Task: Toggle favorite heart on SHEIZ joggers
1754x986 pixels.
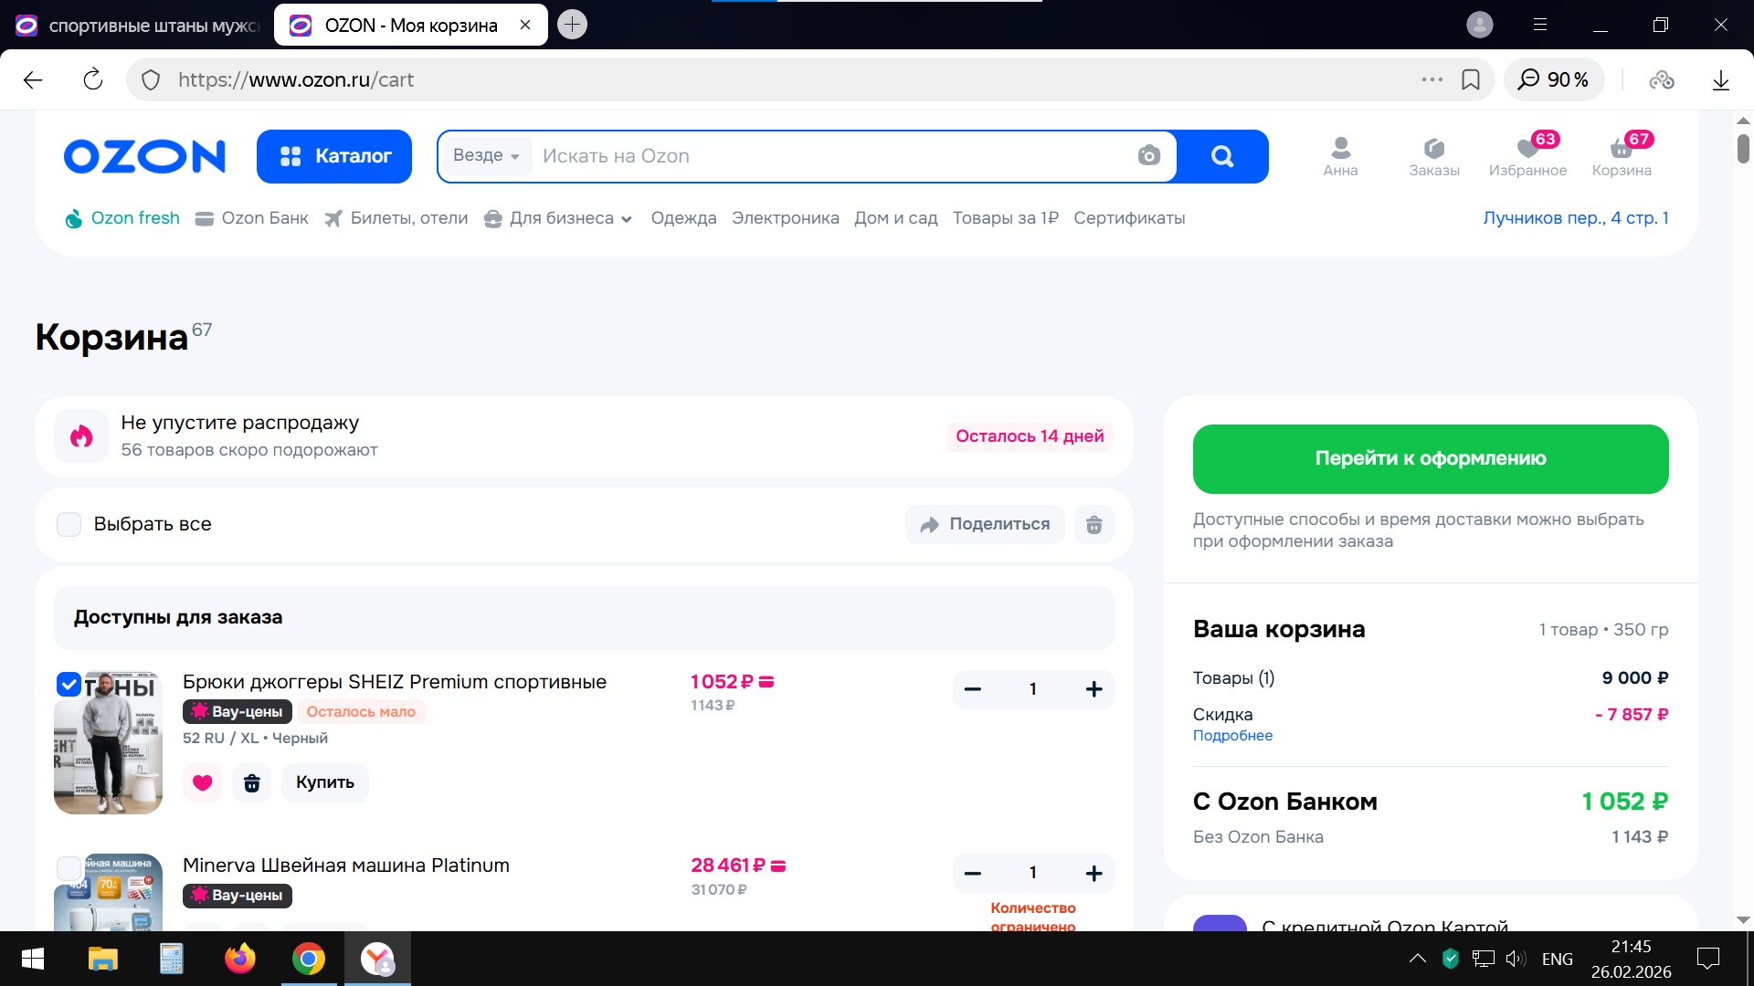Action: 202,782
